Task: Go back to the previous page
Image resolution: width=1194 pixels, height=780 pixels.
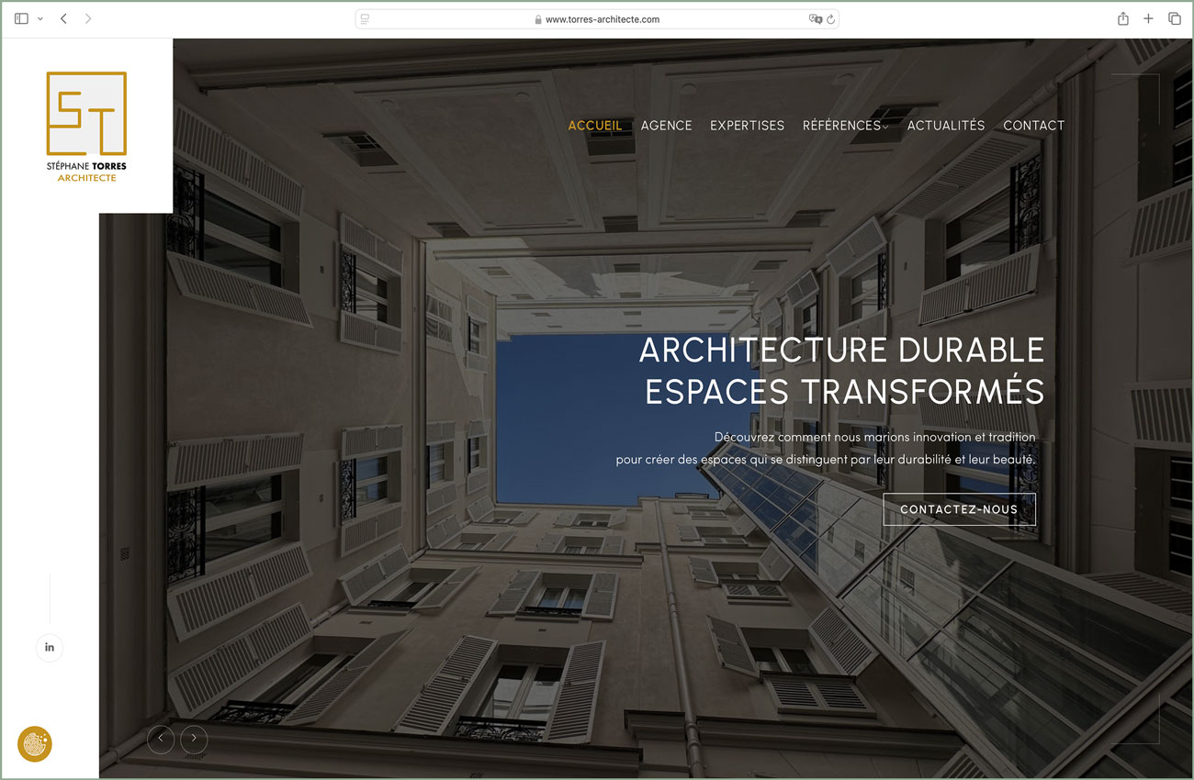Action: 63,18
